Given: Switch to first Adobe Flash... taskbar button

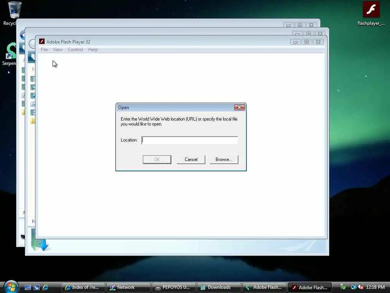Looking at the screenshot, I should (264, 287).
